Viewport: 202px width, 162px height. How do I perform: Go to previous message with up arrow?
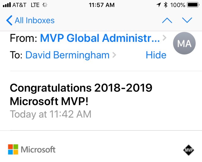coord(167,20)
